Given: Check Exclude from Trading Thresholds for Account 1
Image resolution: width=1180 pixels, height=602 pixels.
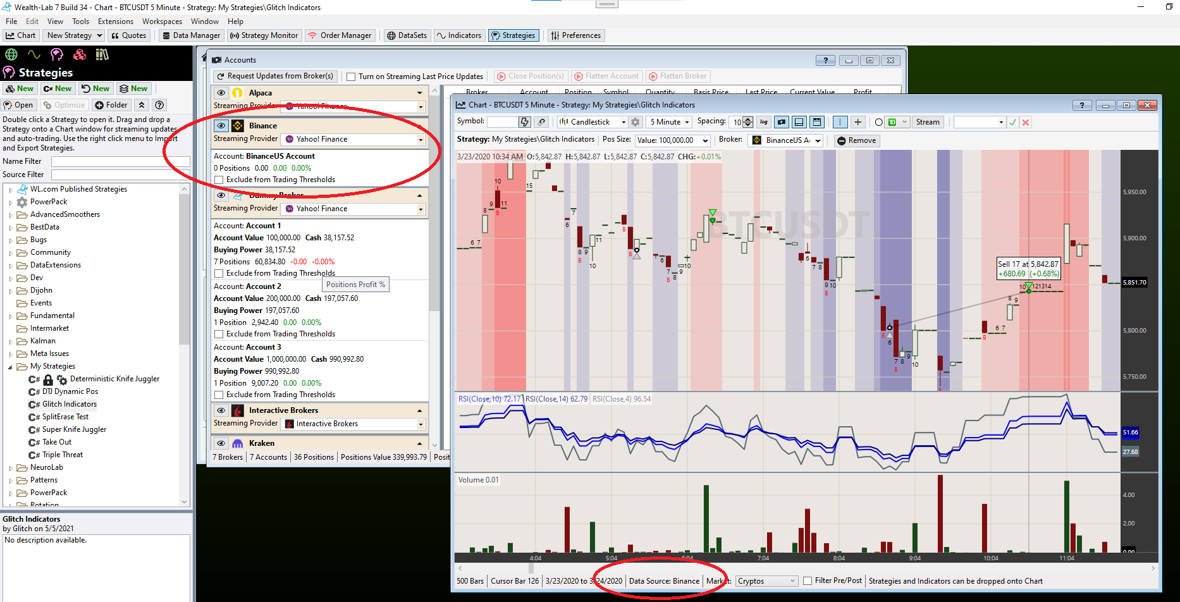Looking at the screenshot, I should pyautogui.click(x=219, y=274).
